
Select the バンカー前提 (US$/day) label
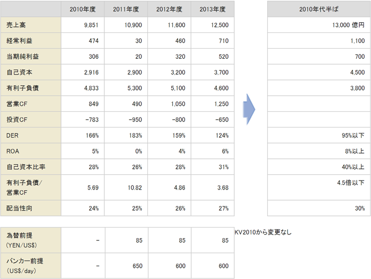25,266
